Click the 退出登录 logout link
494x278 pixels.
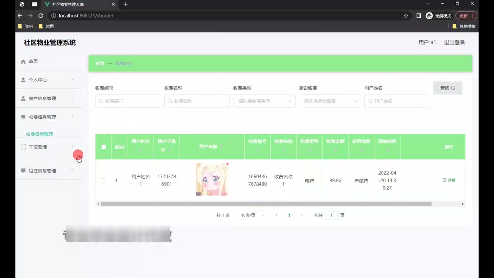coord(454,42)
